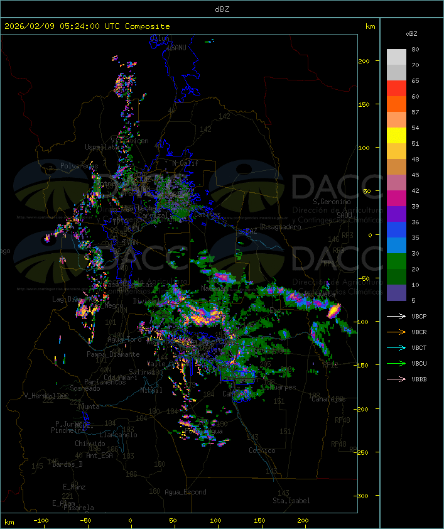Click the VBCP legend label
The image size is (444, 529).
coord(419,317)
